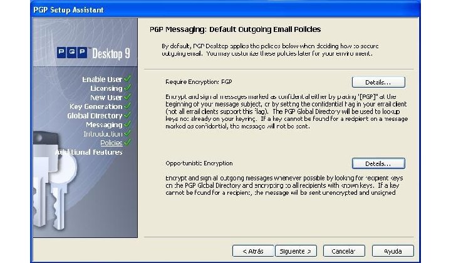Click the Opportunistic Encryption label
Viewport: 451px width, 263px height.
[x=199, y=163]
